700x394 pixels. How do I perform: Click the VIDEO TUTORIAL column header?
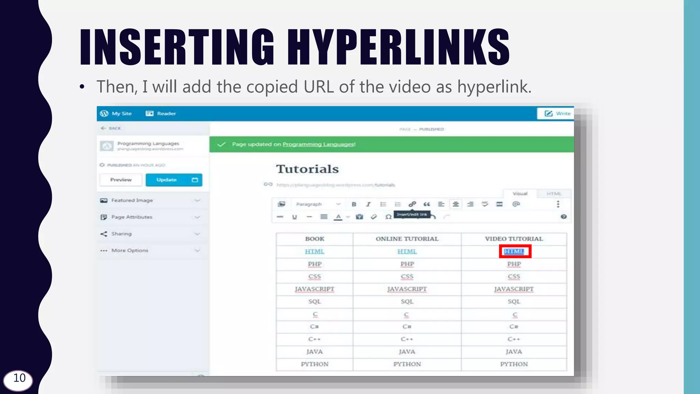tap(514, 239)
